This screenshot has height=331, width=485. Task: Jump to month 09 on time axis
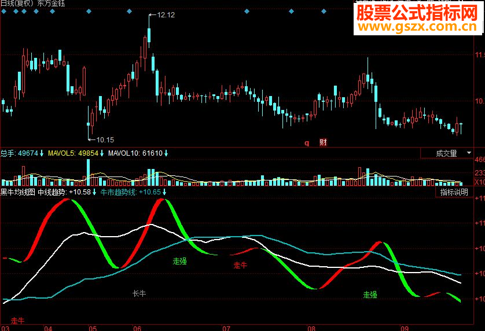pyautogui.click(x=405, y=328)
